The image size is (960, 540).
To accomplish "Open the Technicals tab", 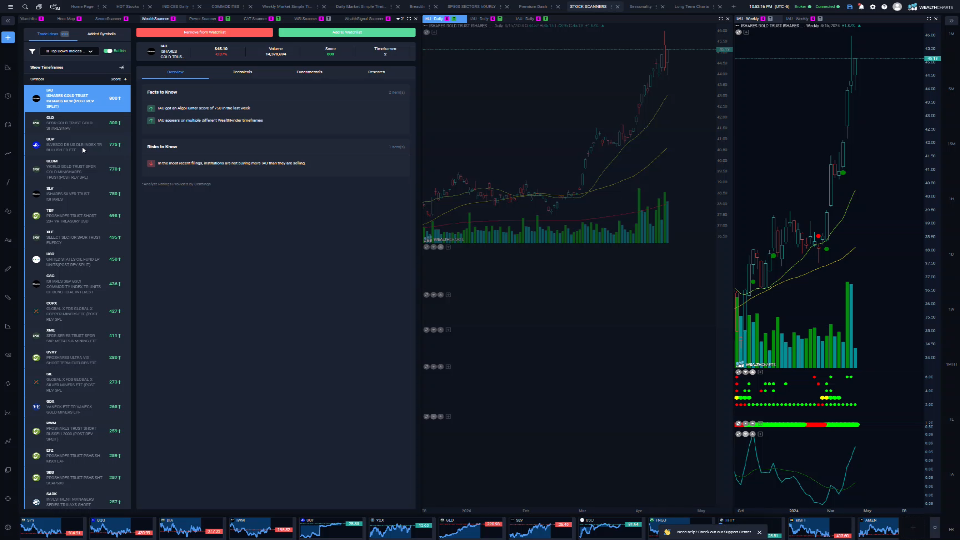I will 242,72.
